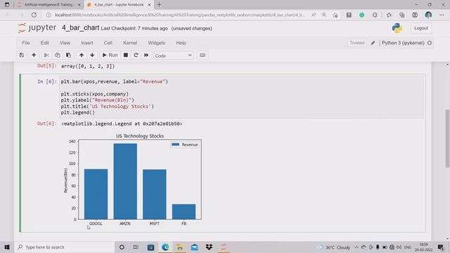This screenshot has height=253, width=450.
Task: Open the command palette keyboard icon
Action: pyautogui.click(x=202, y=55)
